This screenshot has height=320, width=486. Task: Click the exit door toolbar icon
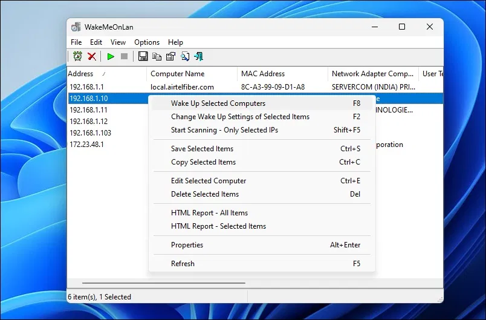point(198,56)
